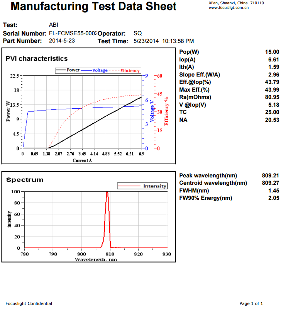Click the Peak wavelength(nm) label
The width and height of the screenshot is (281, 310).
tap(208, 175)
